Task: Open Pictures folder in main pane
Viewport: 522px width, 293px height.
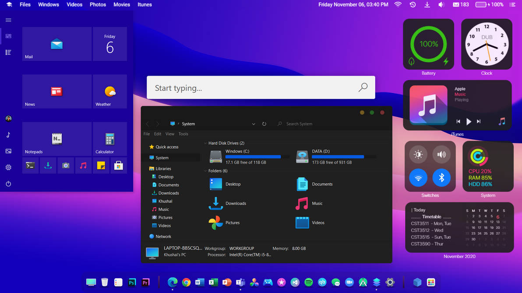Action: (224, 223)
